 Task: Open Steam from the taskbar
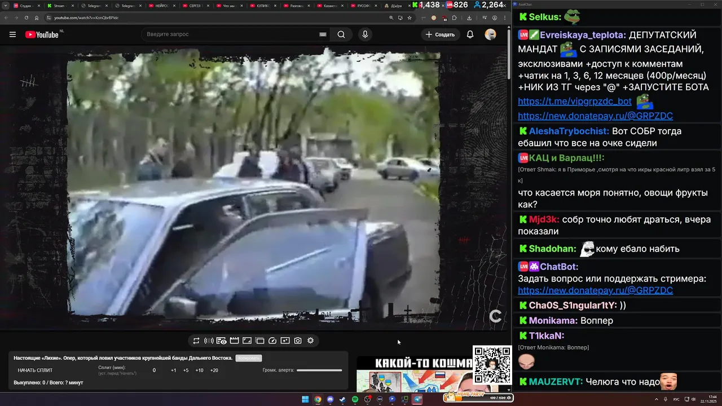tap(342, 399)
